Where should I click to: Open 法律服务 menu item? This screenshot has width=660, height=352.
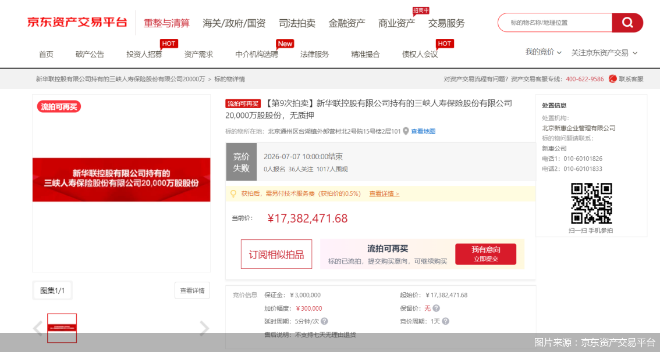(314, 54)
